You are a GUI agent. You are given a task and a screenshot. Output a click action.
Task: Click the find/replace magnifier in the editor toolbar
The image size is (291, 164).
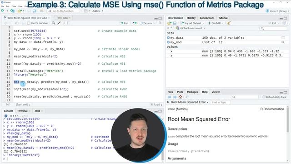[54, 23]
